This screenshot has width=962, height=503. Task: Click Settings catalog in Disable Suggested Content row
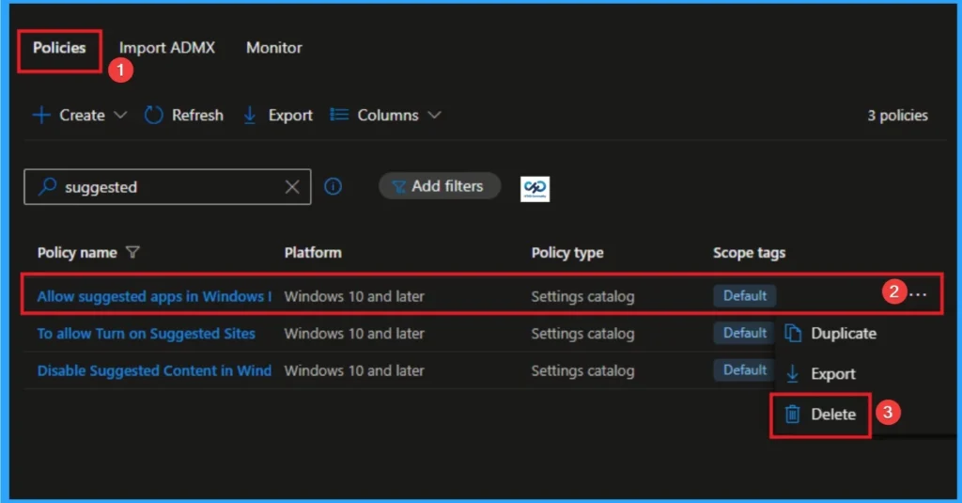tap(582, 371)
